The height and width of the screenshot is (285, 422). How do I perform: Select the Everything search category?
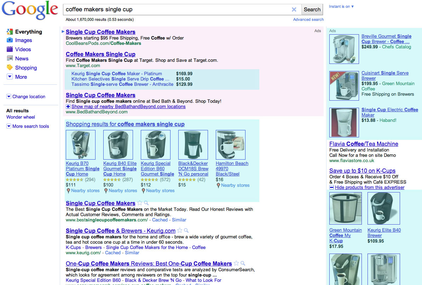(x=29, y=32)
